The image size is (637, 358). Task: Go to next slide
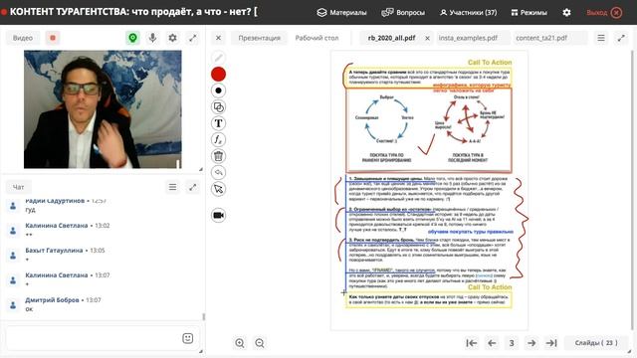pos(531,343)
